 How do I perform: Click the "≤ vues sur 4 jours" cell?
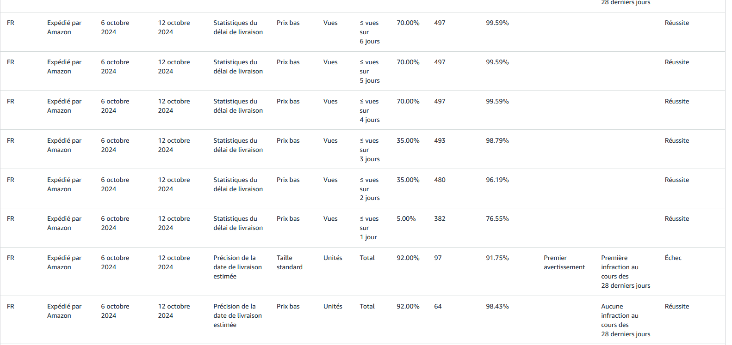tap(370, 110)
